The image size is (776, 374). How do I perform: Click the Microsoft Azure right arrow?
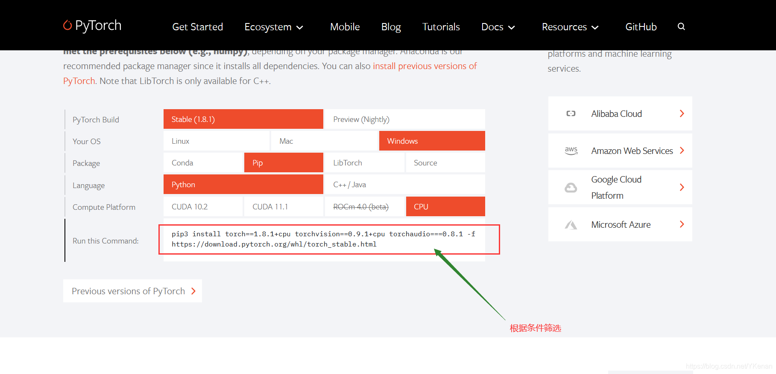[682, 224]
